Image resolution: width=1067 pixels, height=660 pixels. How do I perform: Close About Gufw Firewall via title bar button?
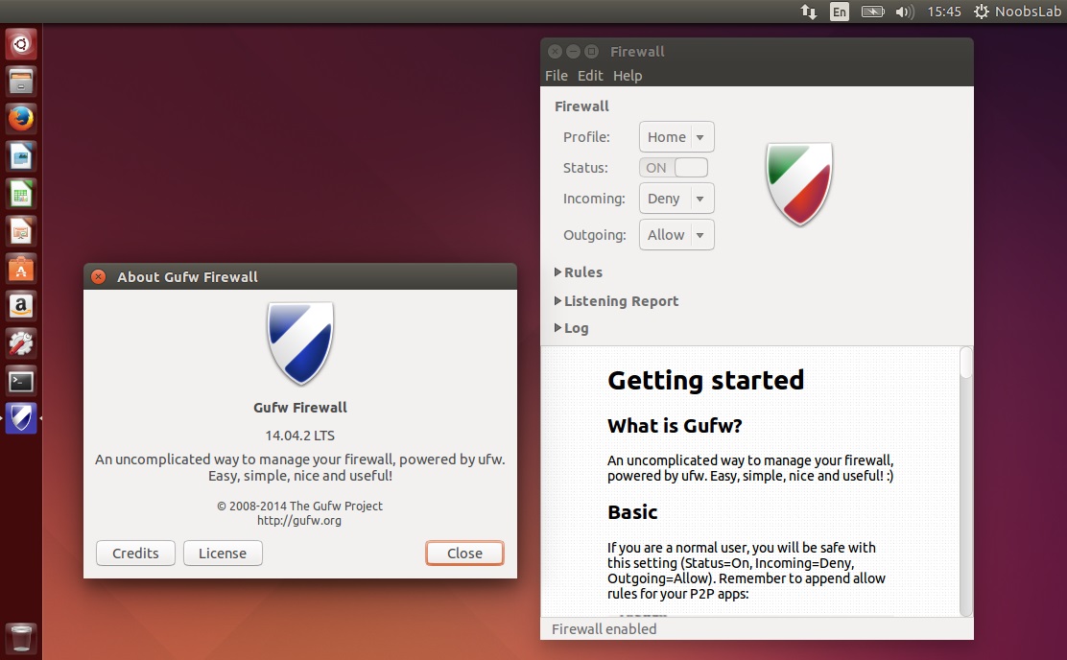point(99,276)
